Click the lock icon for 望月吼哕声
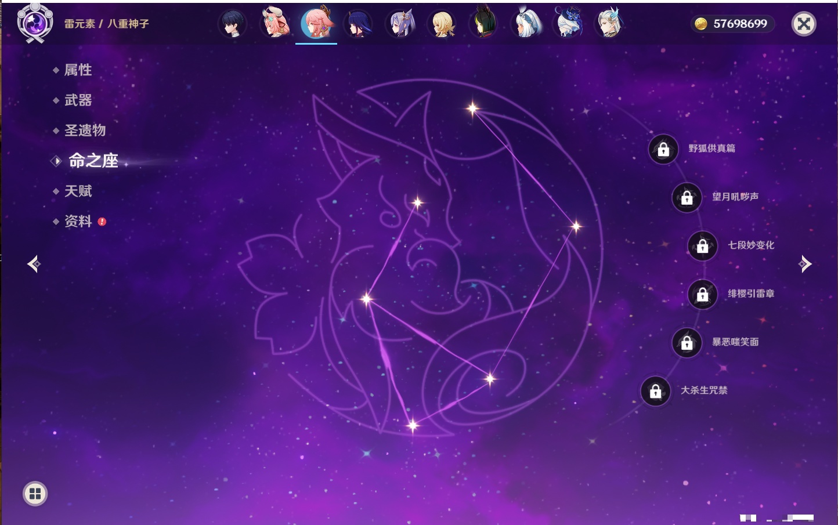Image resolution: width=838 pixels, height=525 pixels. coord(687,198)
